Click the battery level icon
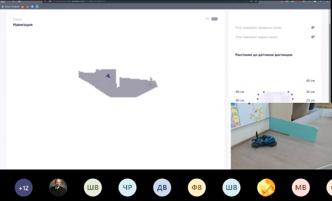This screenshot has height=201, width=332. point(215,19)
